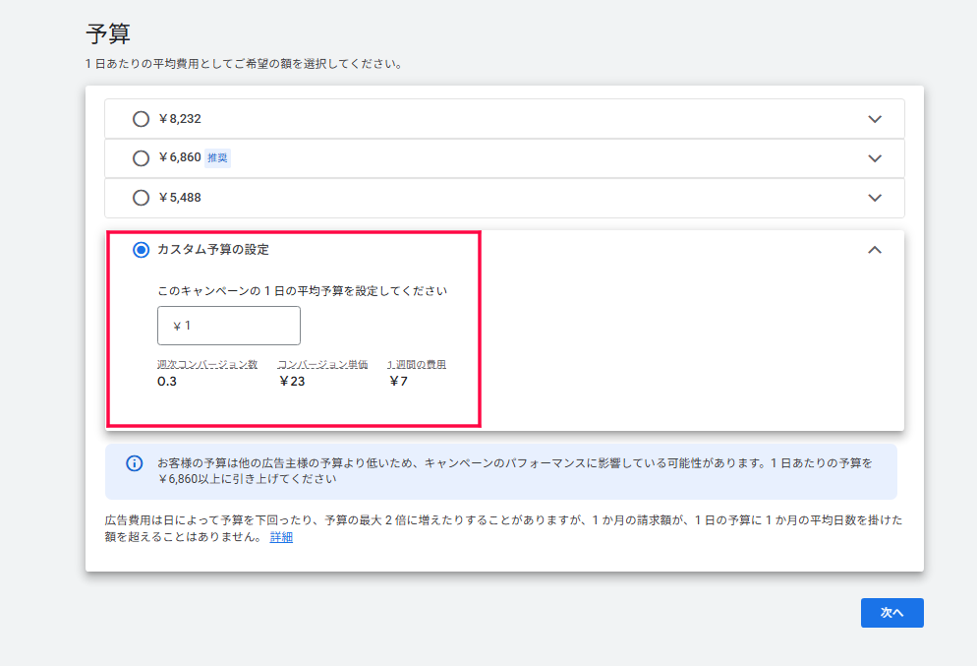
Task: Expand the ¥8,232 budget option details
Action: click(x=873, y=118)
